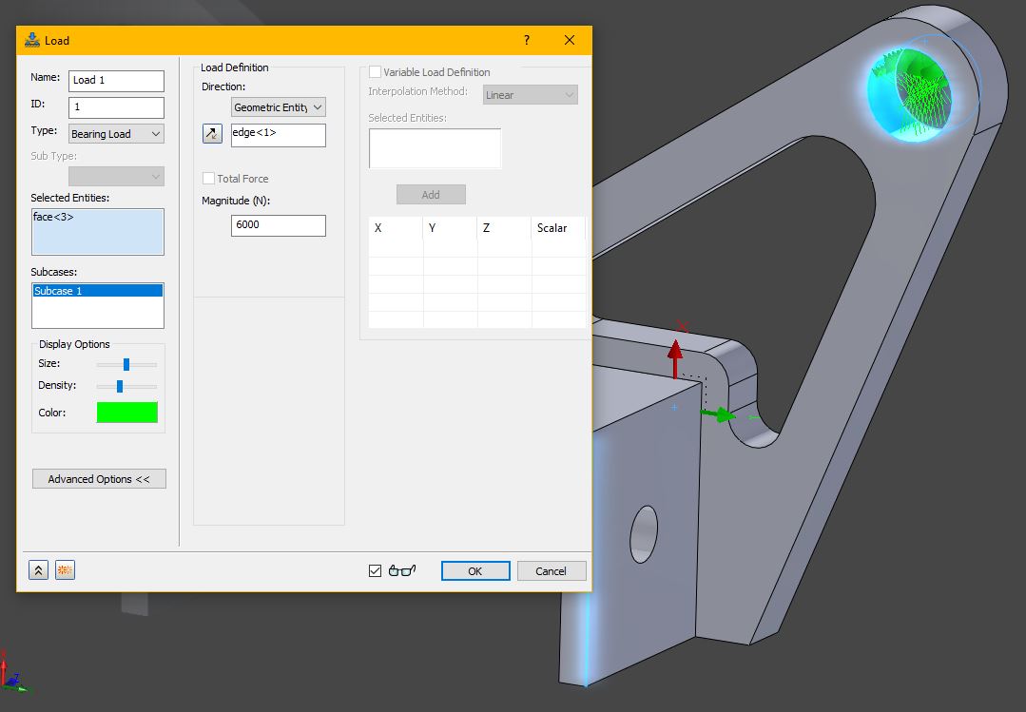Click the green direction arrow on the model
This screenshot has height=712, width=1026.
(720, 414)
